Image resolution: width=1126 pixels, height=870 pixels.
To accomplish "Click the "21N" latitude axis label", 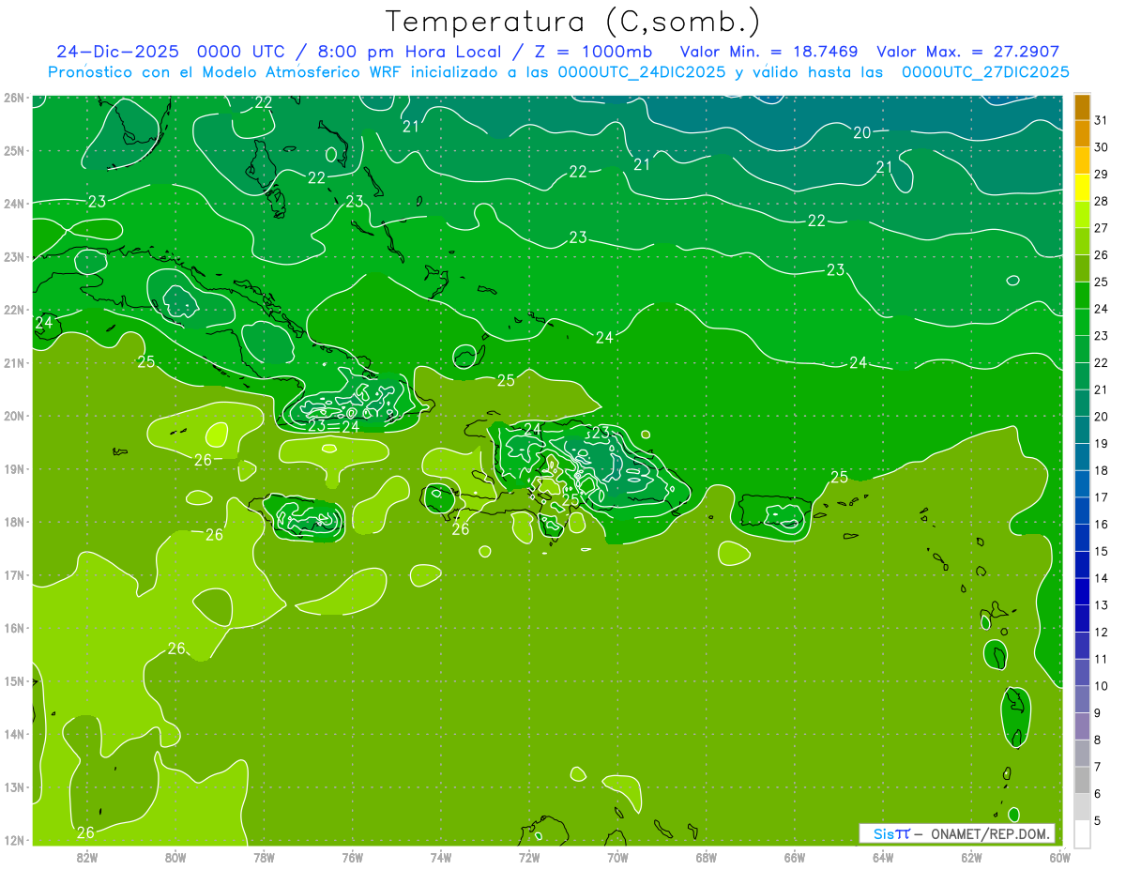I will pyautogui.click(x=13, y=363).
